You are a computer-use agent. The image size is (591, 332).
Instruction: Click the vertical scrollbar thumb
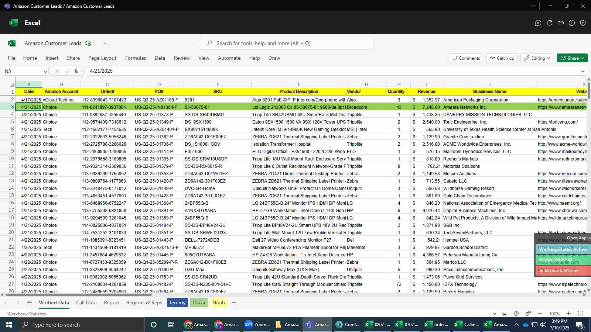tap(589, 91)
